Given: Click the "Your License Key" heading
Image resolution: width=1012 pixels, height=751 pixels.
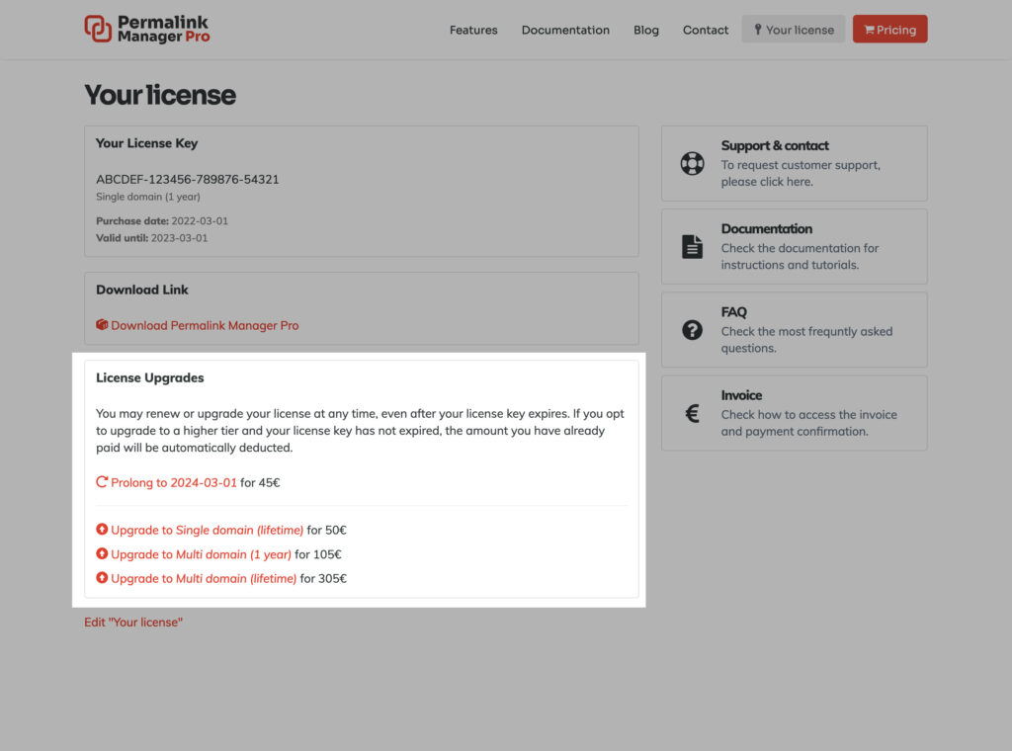Looking at the screenshot, I should click(x=146, y=143).
